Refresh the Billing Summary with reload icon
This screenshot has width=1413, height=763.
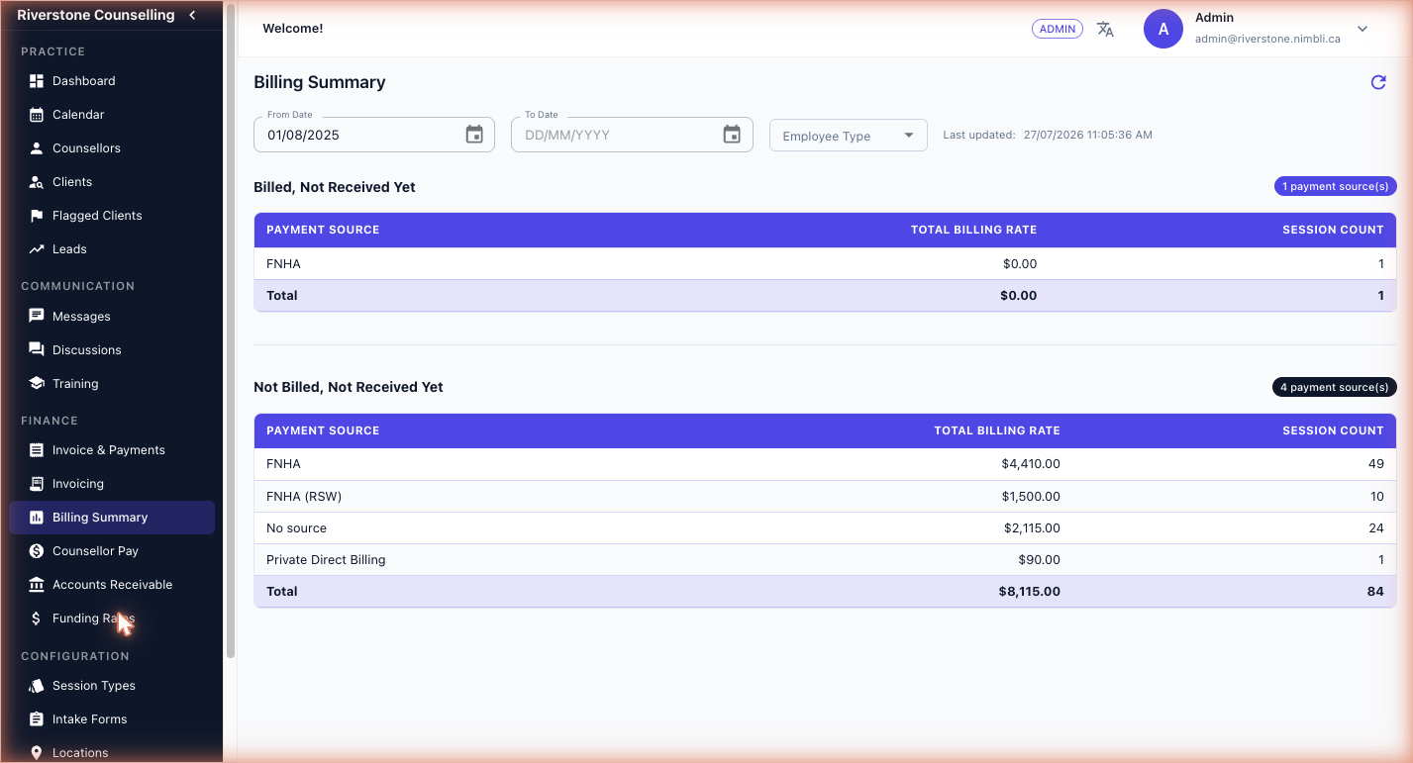(1378, 82)
